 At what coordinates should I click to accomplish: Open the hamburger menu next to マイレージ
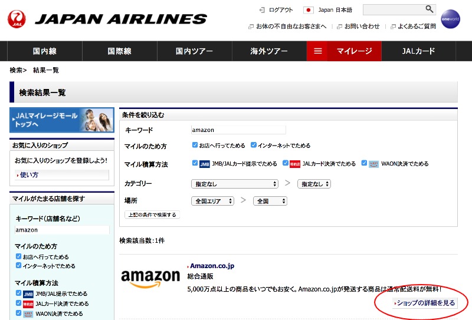(x=317, y=51)
